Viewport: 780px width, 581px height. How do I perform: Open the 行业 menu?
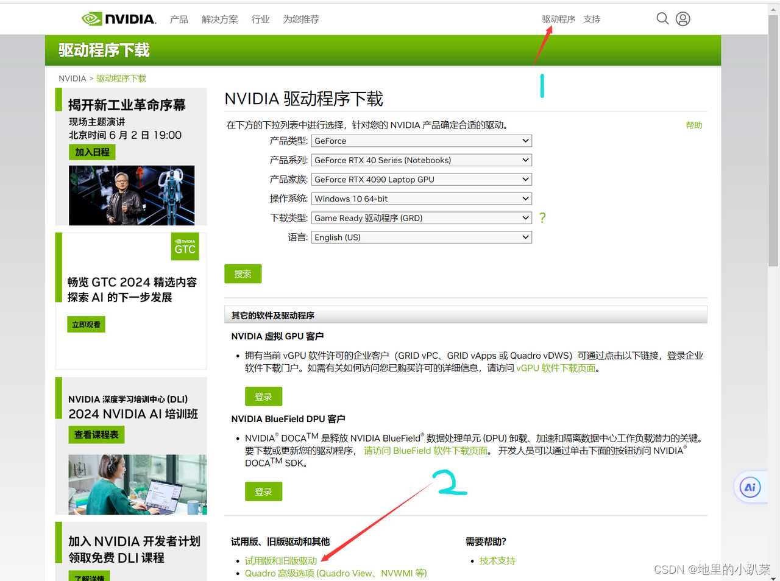260,19
